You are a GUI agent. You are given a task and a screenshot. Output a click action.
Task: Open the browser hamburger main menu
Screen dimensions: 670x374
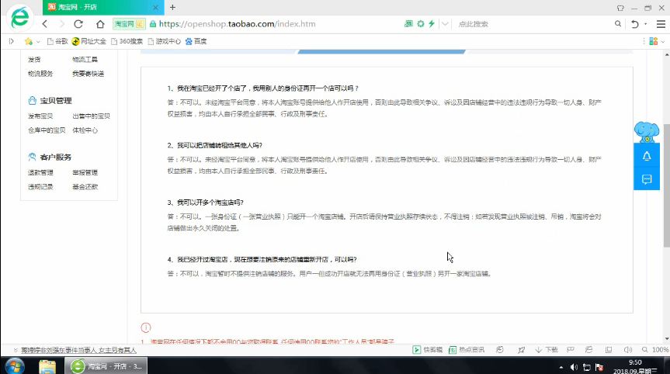(x=661, y=24)
